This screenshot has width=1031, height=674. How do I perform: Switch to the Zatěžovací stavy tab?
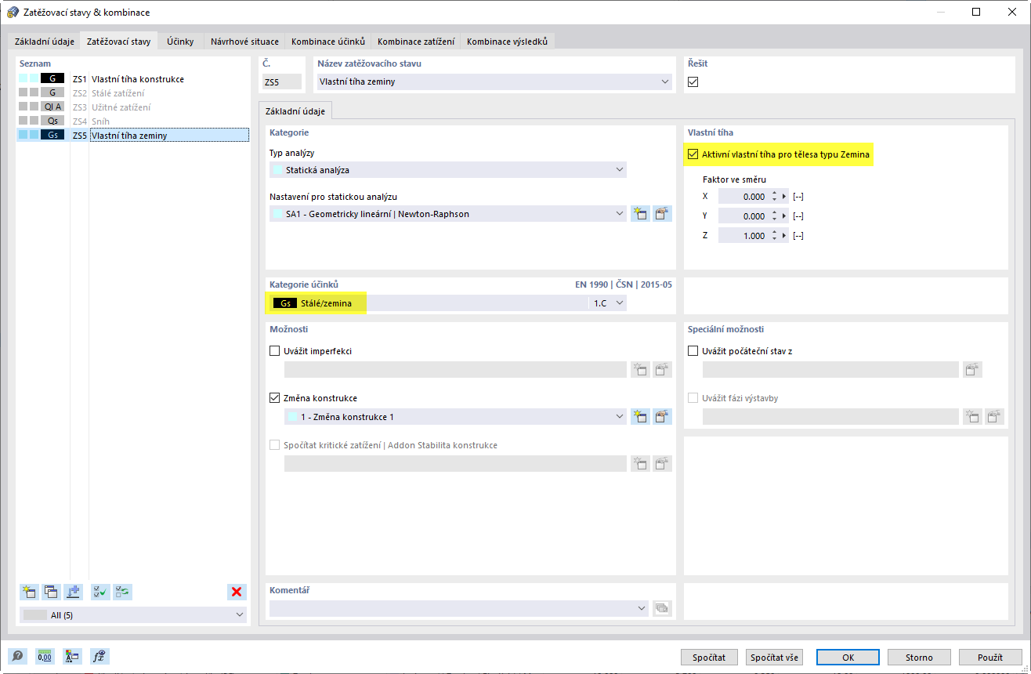pyautogui.click(x=119, y=41)
